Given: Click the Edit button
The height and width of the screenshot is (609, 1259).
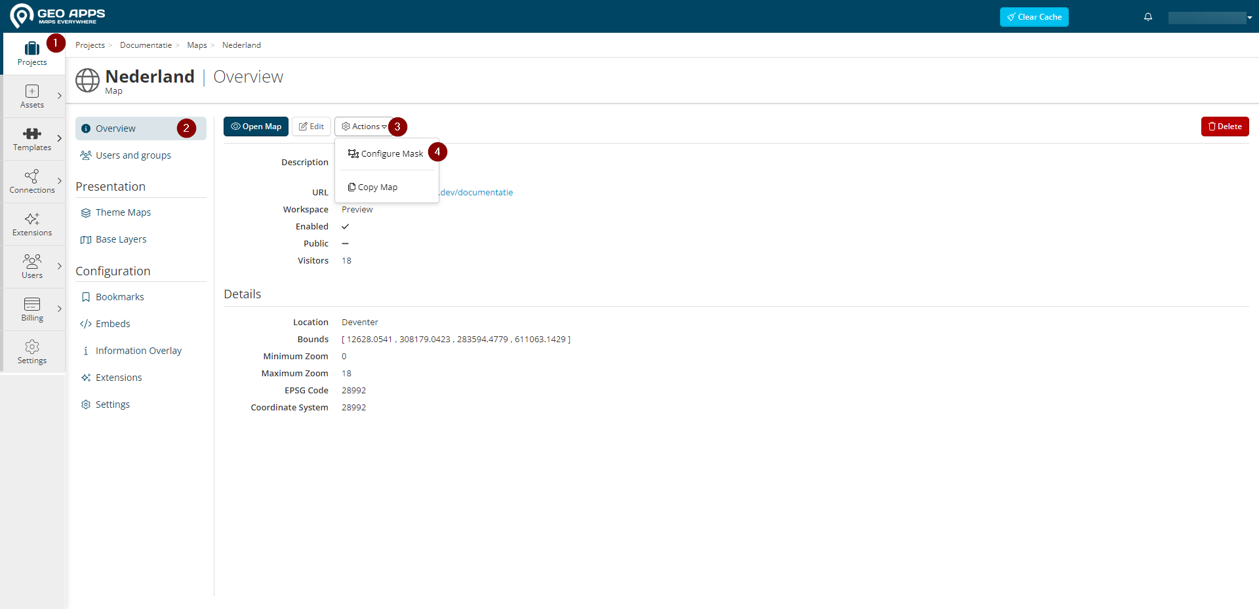Looking at the screenshot, I should [x=311, y=127].
